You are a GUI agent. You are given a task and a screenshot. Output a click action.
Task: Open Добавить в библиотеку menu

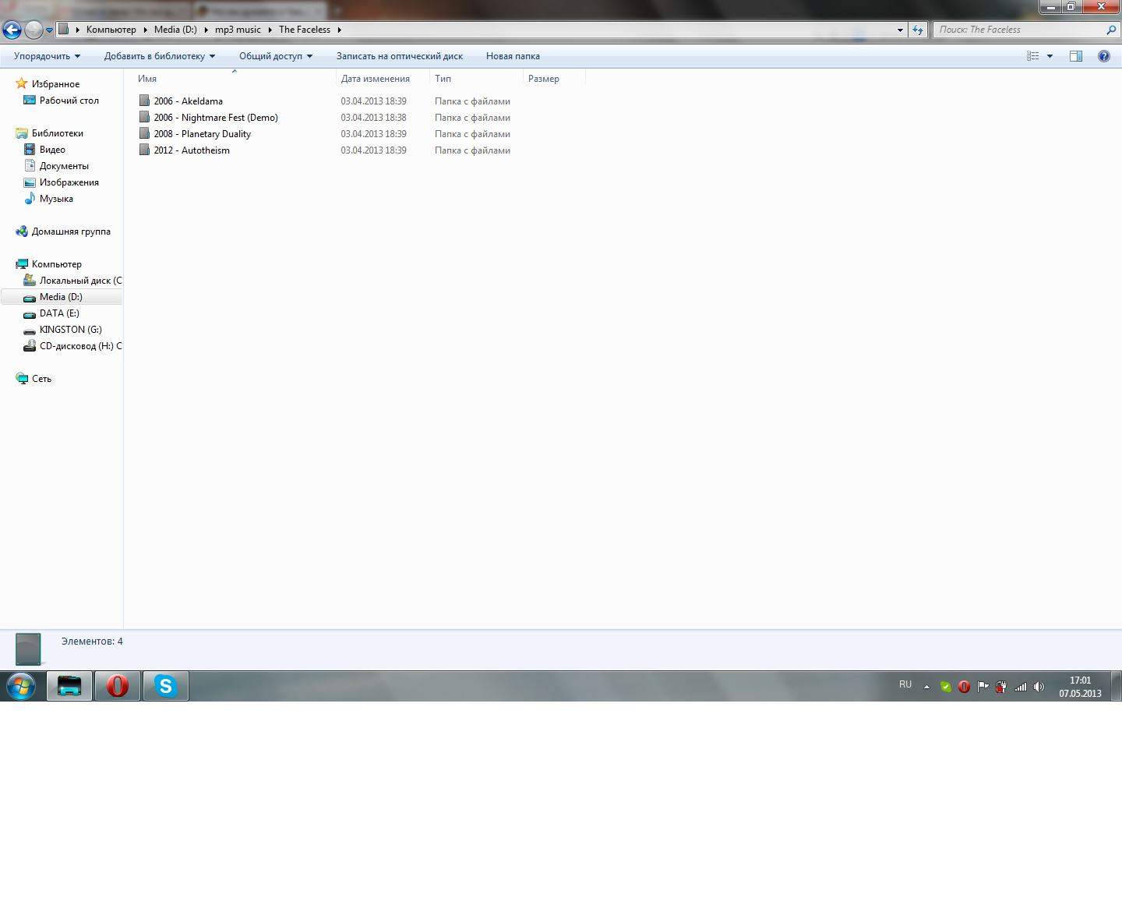pyautogui.click(x=160, y=56)
